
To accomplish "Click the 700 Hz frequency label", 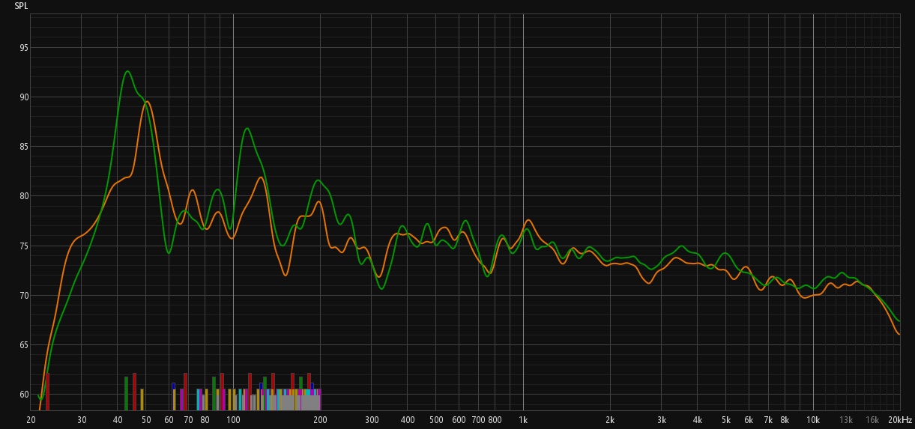I will click(x=478, y=420).
